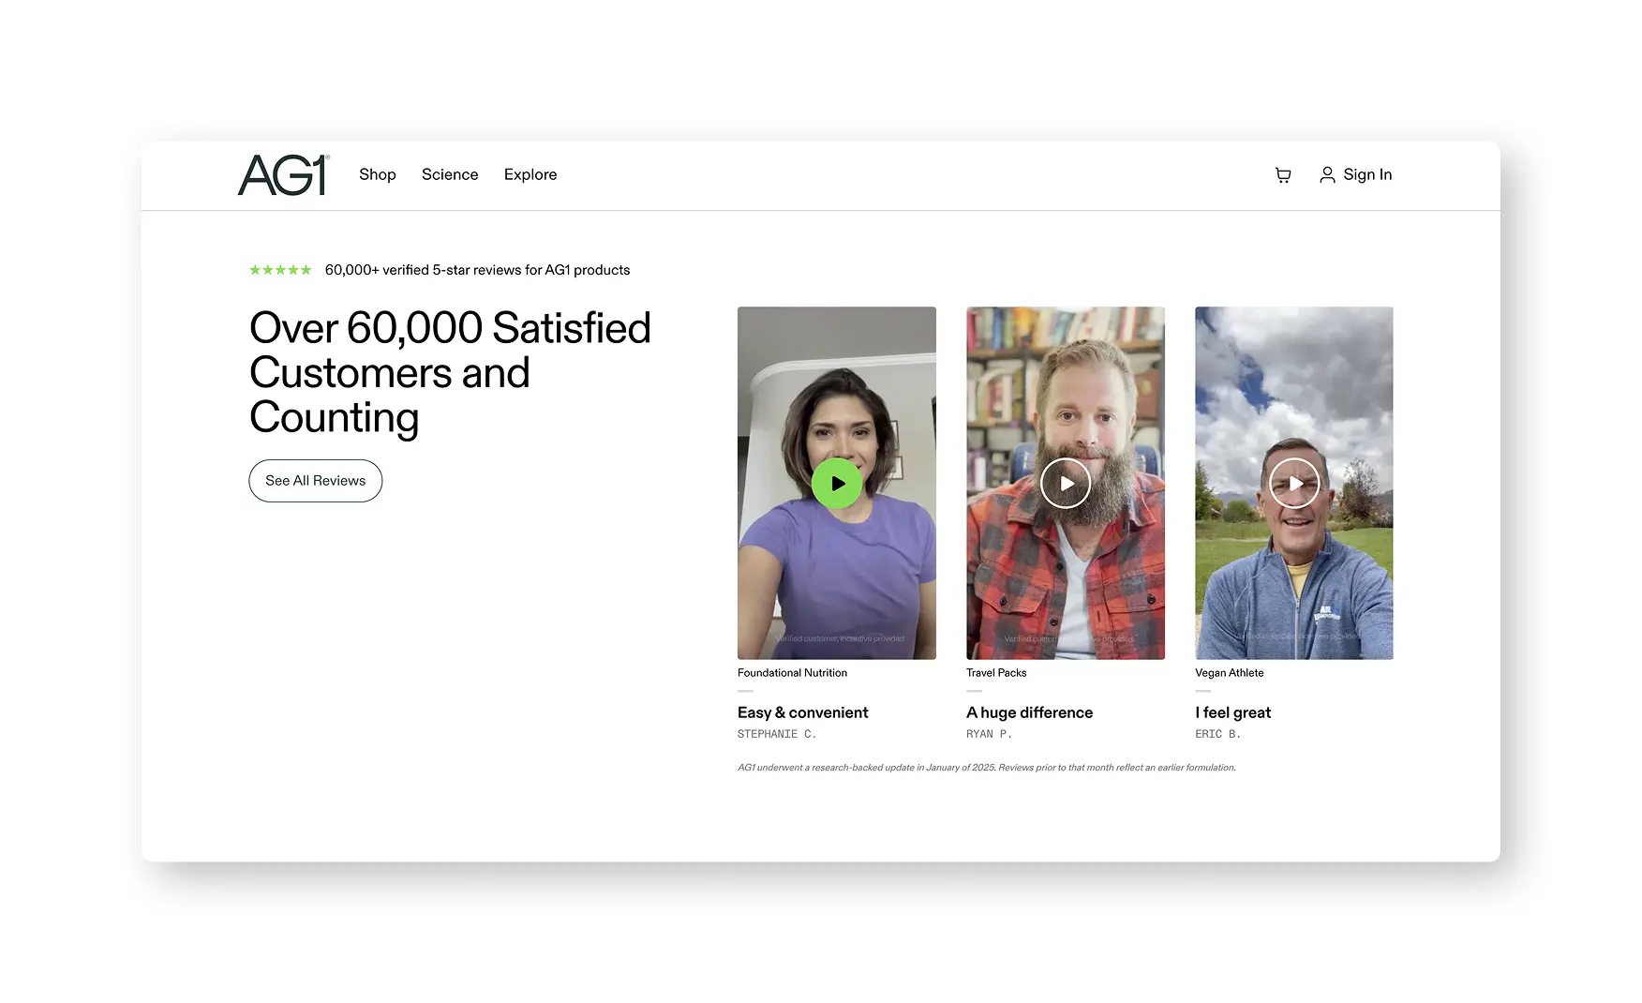Click the user account icon
This screenshot has width=1642, height=1003.
pos(1327,175)
